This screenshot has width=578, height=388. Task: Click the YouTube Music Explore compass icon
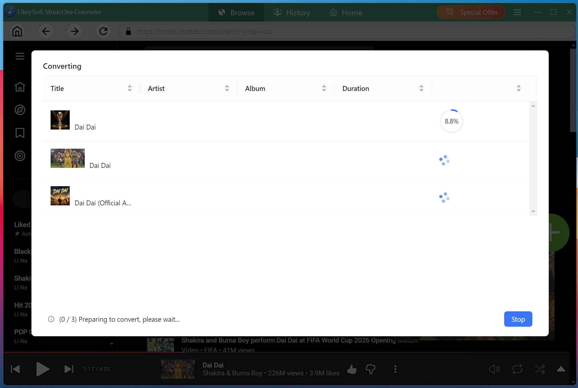(20, 110)
